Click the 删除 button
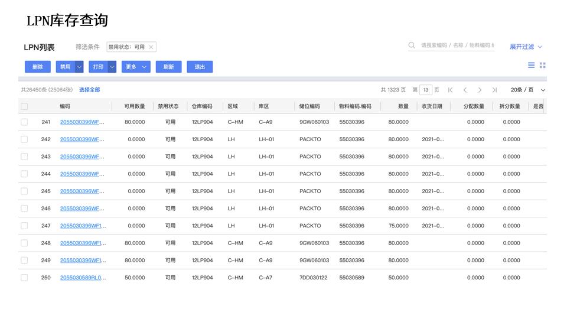 [x=38, y=67]
